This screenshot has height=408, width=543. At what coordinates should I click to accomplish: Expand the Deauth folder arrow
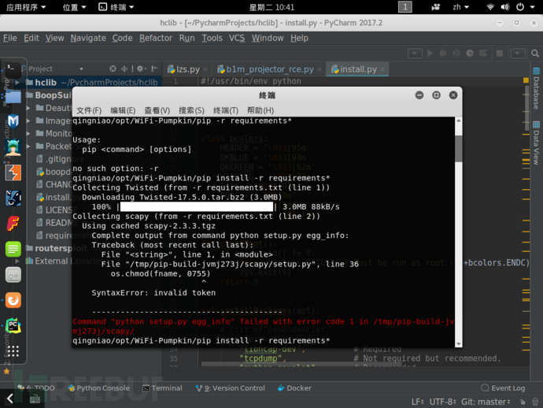(x=28, y=108)
